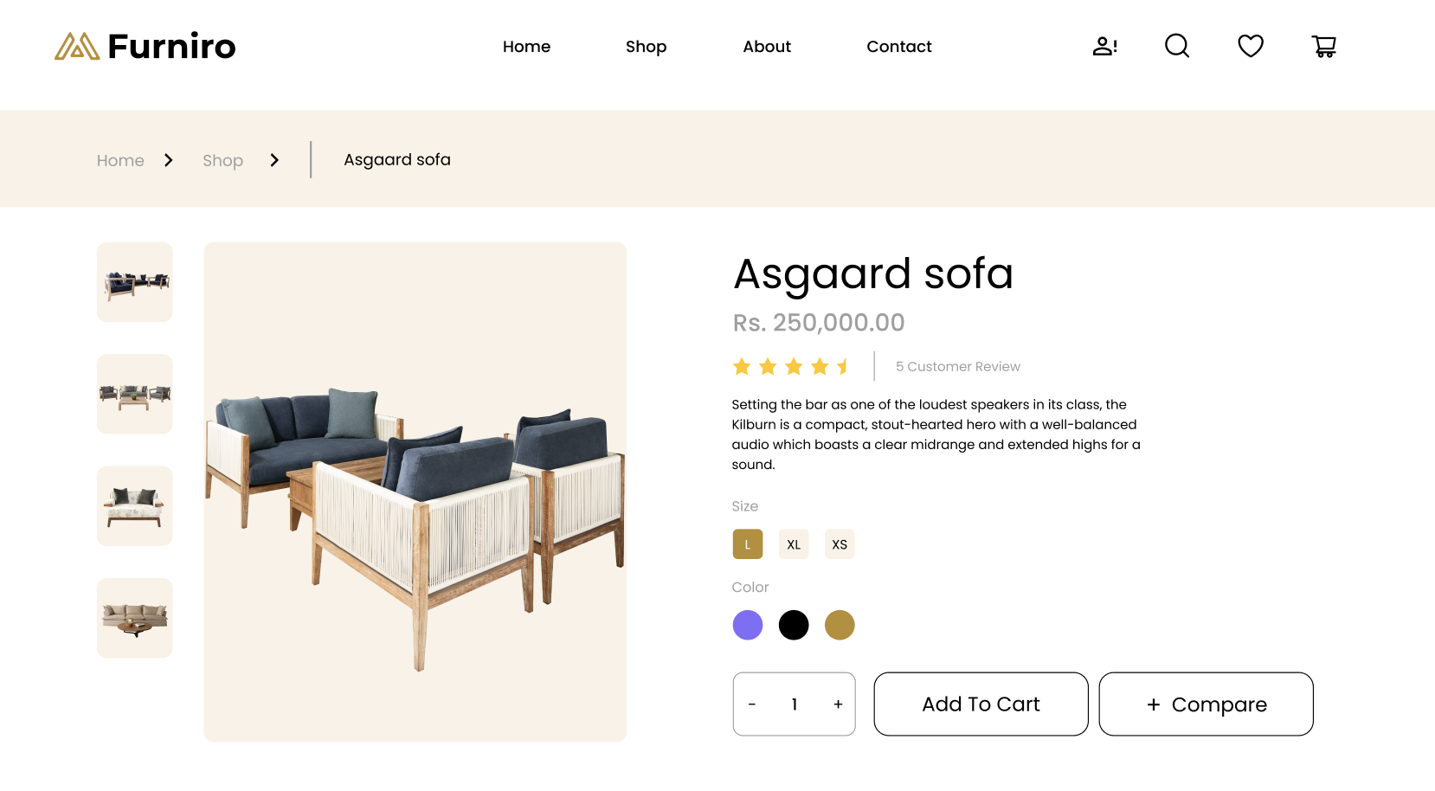Open the 5 Customer Review link
Viewport: 1435px width, 791px height.
click(958, 366)
